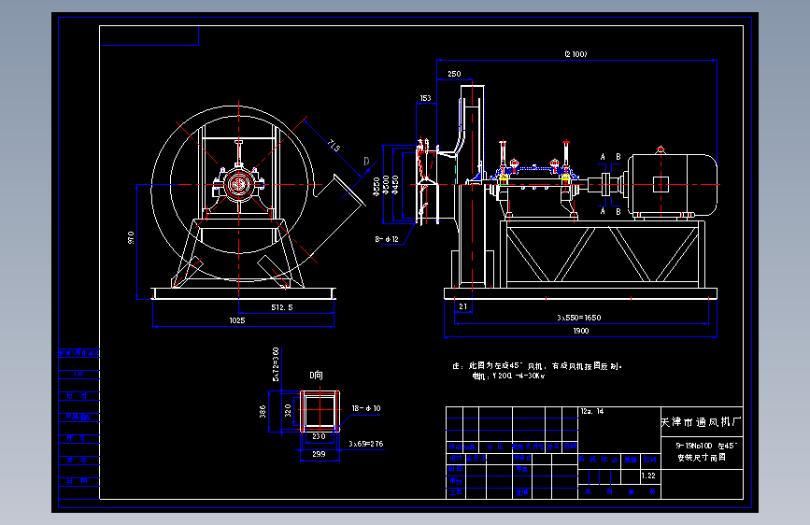The image size is (810, 525).
Task: Select the 设计 row label in title block
Action: point(455,459)
